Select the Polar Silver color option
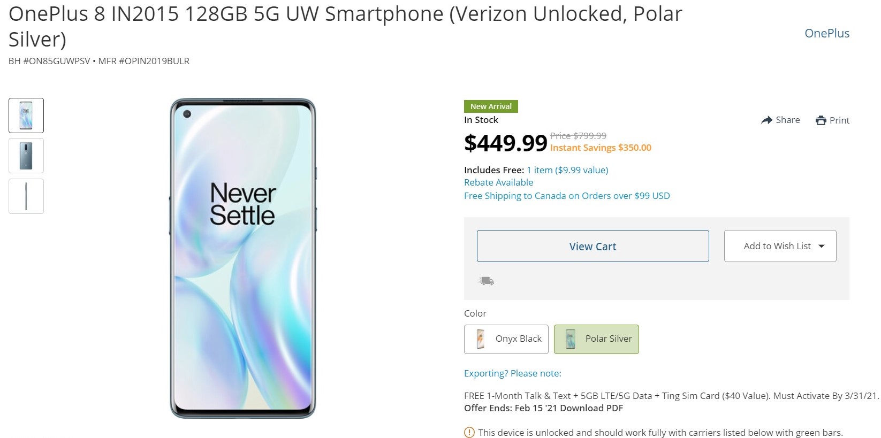The width and height of the screenshot is (881, 438). coord(596,339)
